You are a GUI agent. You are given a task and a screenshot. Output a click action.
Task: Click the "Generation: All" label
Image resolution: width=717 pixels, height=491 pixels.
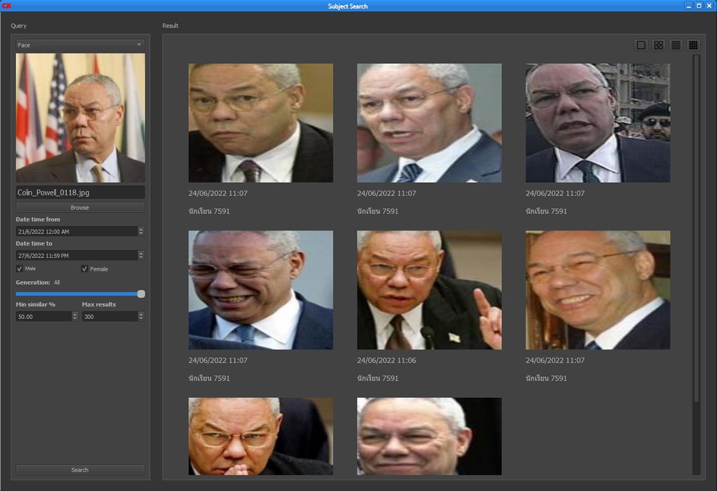click(38, 283)
